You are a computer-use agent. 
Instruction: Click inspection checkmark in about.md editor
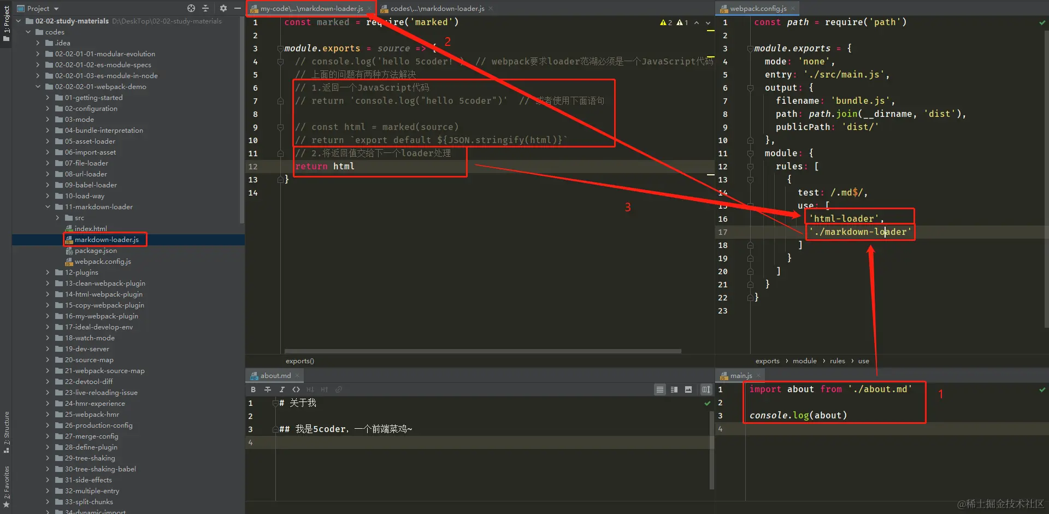point(708,403)
